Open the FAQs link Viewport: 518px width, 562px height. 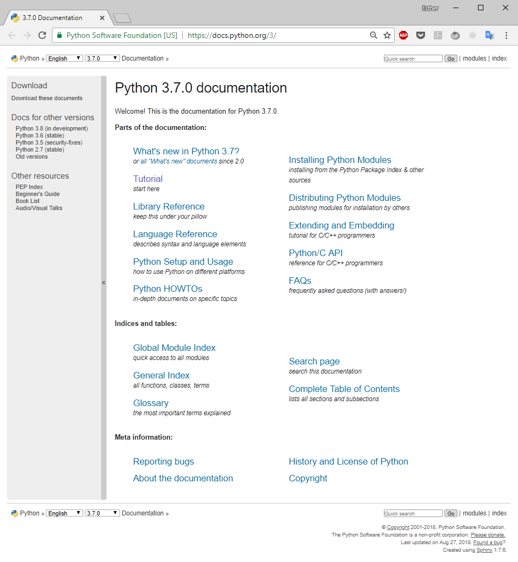[300, 280]
